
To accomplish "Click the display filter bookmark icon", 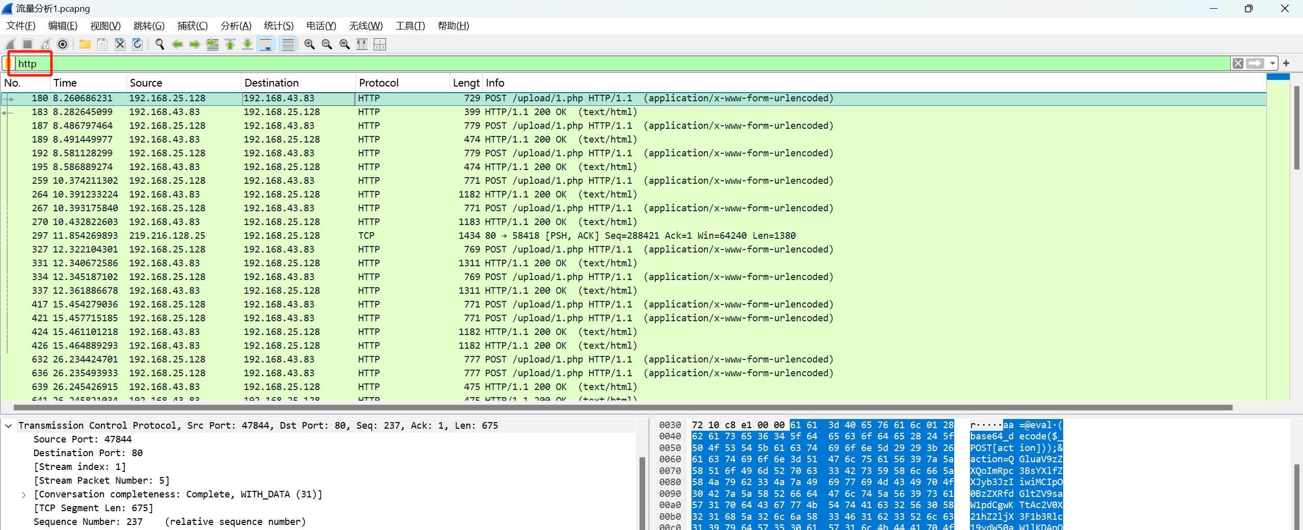I will [9, 64].
